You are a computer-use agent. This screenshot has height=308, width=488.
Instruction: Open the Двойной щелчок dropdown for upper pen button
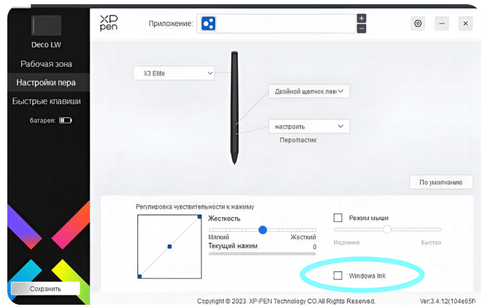(309, 92)
